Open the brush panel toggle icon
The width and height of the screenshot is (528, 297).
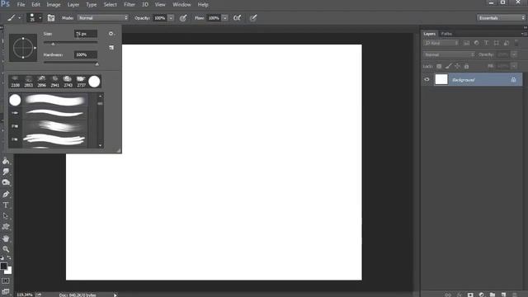(51, 18)
